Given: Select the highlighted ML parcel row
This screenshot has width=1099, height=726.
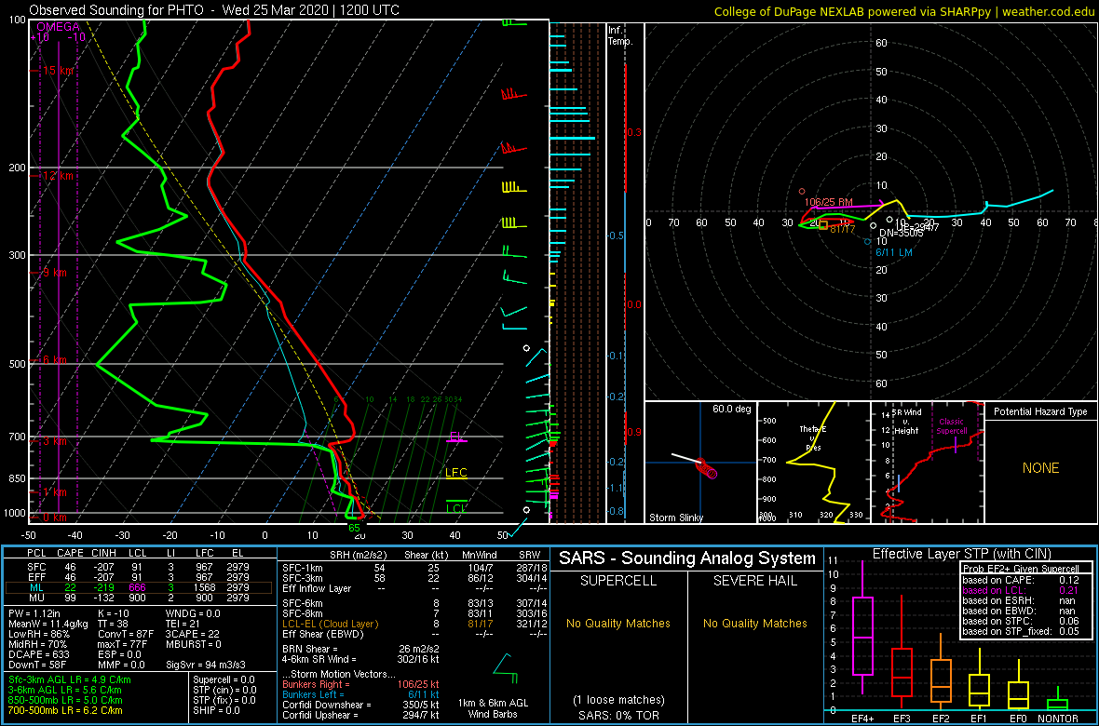Looking at the screenshot, I should pos(138,589).
